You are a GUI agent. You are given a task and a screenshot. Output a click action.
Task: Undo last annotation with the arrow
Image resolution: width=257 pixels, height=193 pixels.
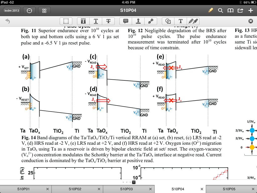point(7,21)
